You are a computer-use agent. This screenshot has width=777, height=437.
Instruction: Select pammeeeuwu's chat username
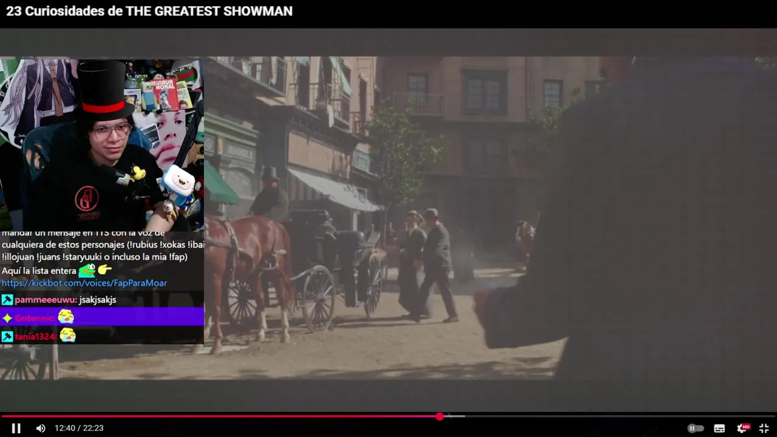click(46, 300)
